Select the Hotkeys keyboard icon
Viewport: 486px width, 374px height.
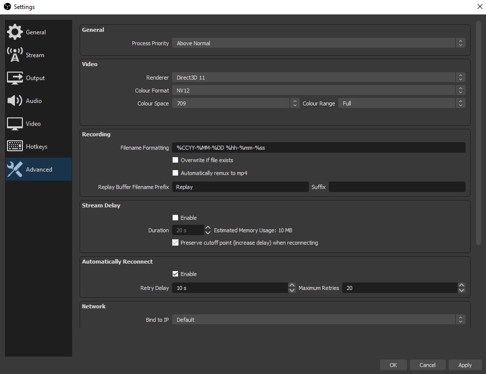tap(14, 147)
